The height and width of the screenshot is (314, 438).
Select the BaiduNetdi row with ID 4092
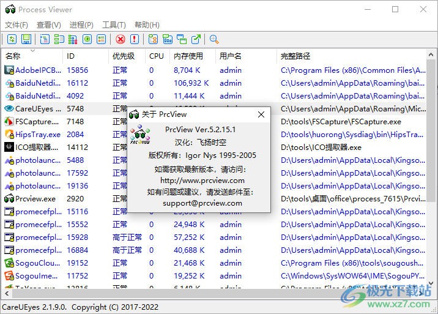click(x=215, y=96)
